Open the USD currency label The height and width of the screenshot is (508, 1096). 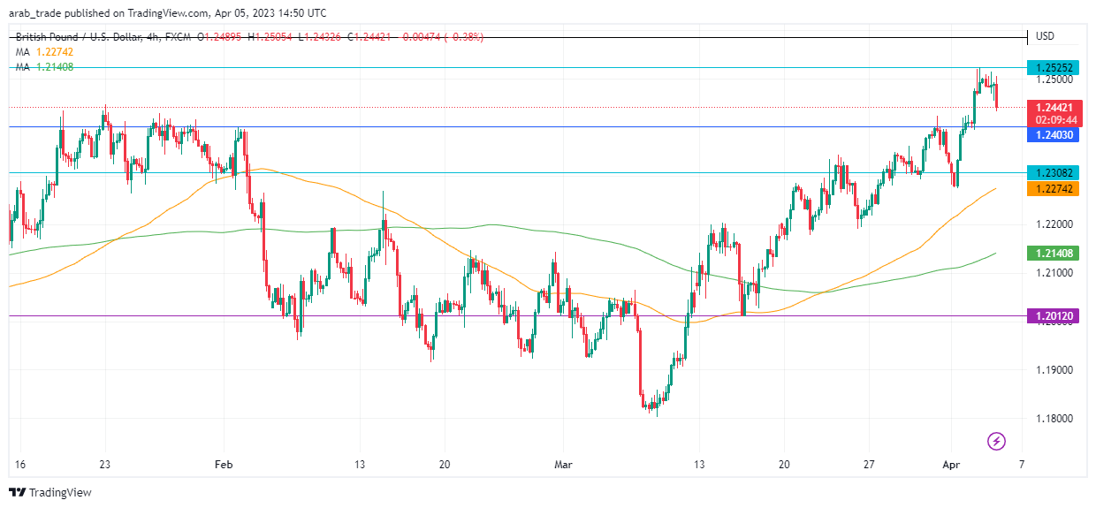tap(1045, 36)
